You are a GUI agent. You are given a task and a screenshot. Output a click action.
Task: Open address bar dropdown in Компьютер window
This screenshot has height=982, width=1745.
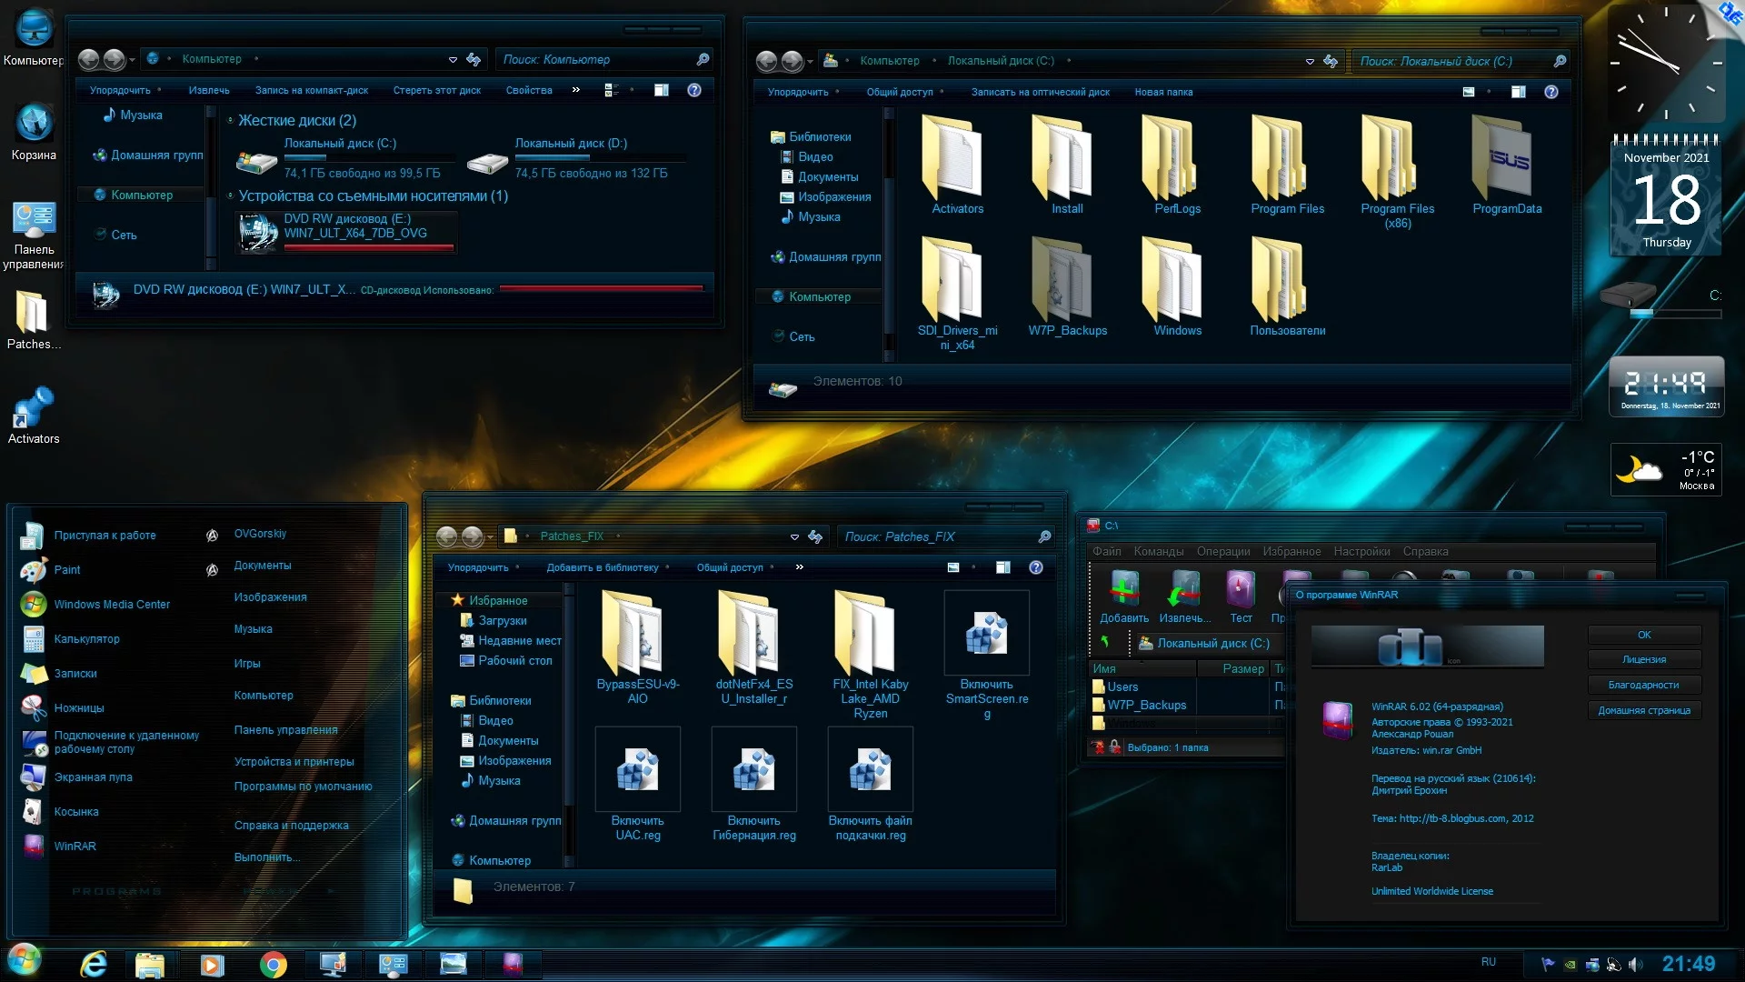pyautogui.click(x=453, y=60)
